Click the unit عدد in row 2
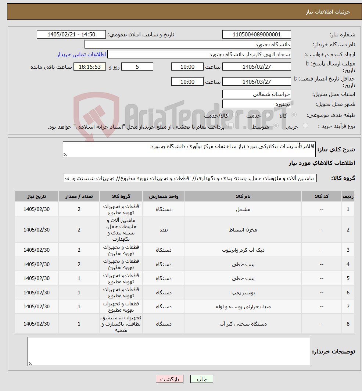Screen dimensions: 362x391 click(x=164, y=230)
